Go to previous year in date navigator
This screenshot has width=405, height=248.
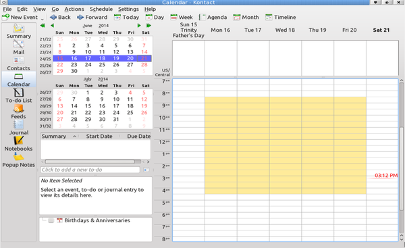pyautogui.click(x=43, y=26)
